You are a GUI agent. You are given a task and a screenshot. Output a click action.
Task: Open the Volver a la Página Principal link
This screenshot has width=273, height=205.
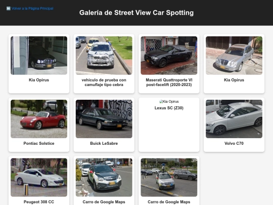coord(30,9)
